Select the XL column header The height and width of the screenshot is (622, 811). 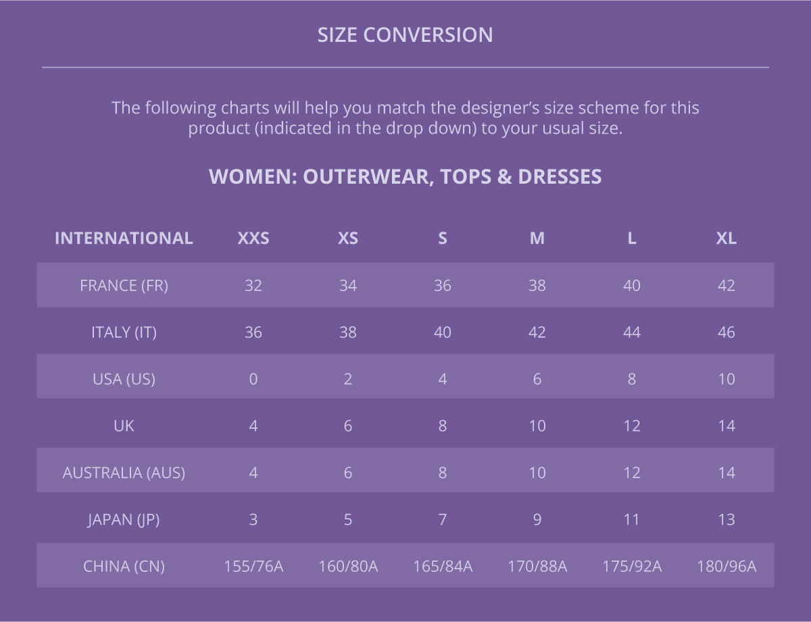727,238
